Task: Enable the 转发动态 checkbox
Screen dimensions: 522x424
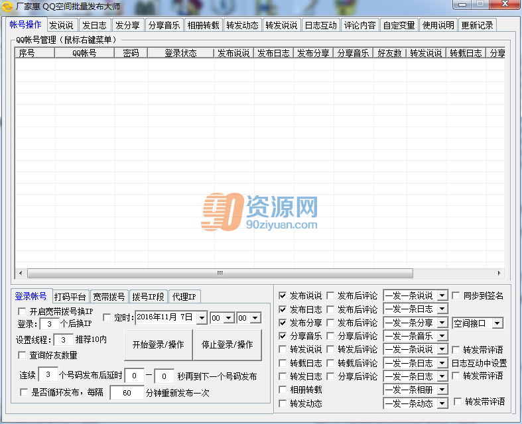Action: tap(283, 403)
